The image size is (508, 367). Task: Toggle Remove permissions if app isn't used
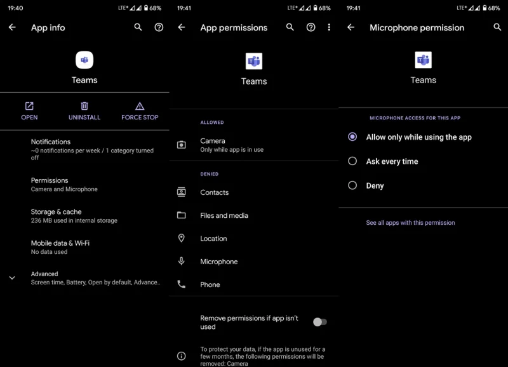320,322
